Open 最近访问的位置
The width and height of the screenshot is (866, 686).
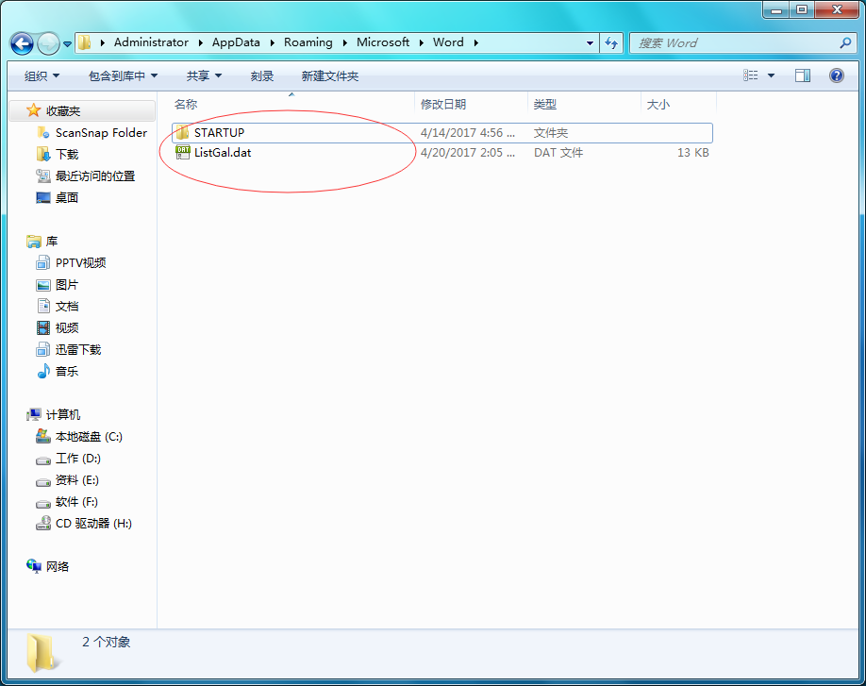pos(95,176)
